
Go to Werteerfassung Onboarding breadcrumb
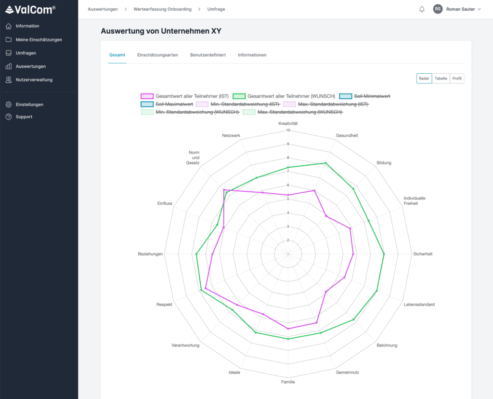pos(162,9)
